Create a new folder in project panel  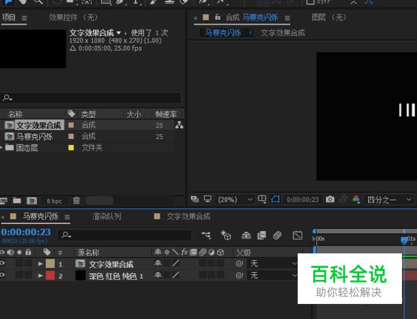[x=17, y=200]
